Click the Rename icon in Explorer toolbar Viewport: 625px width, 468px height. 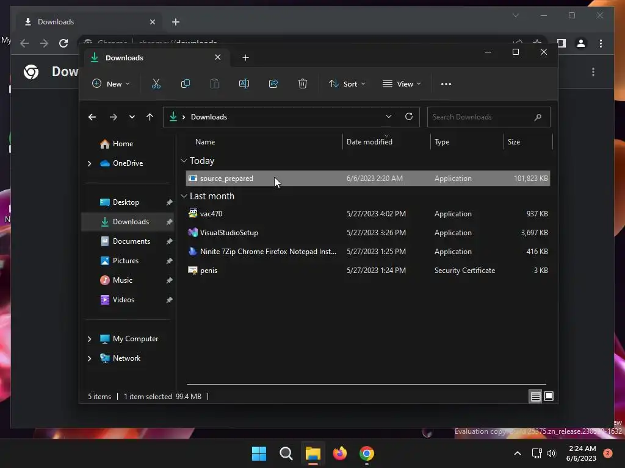244,83
